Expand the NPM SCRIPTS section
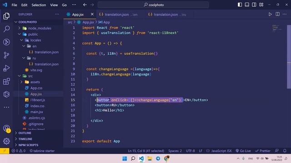The width and height of the screenshot is (291, 163). (28, 145)
